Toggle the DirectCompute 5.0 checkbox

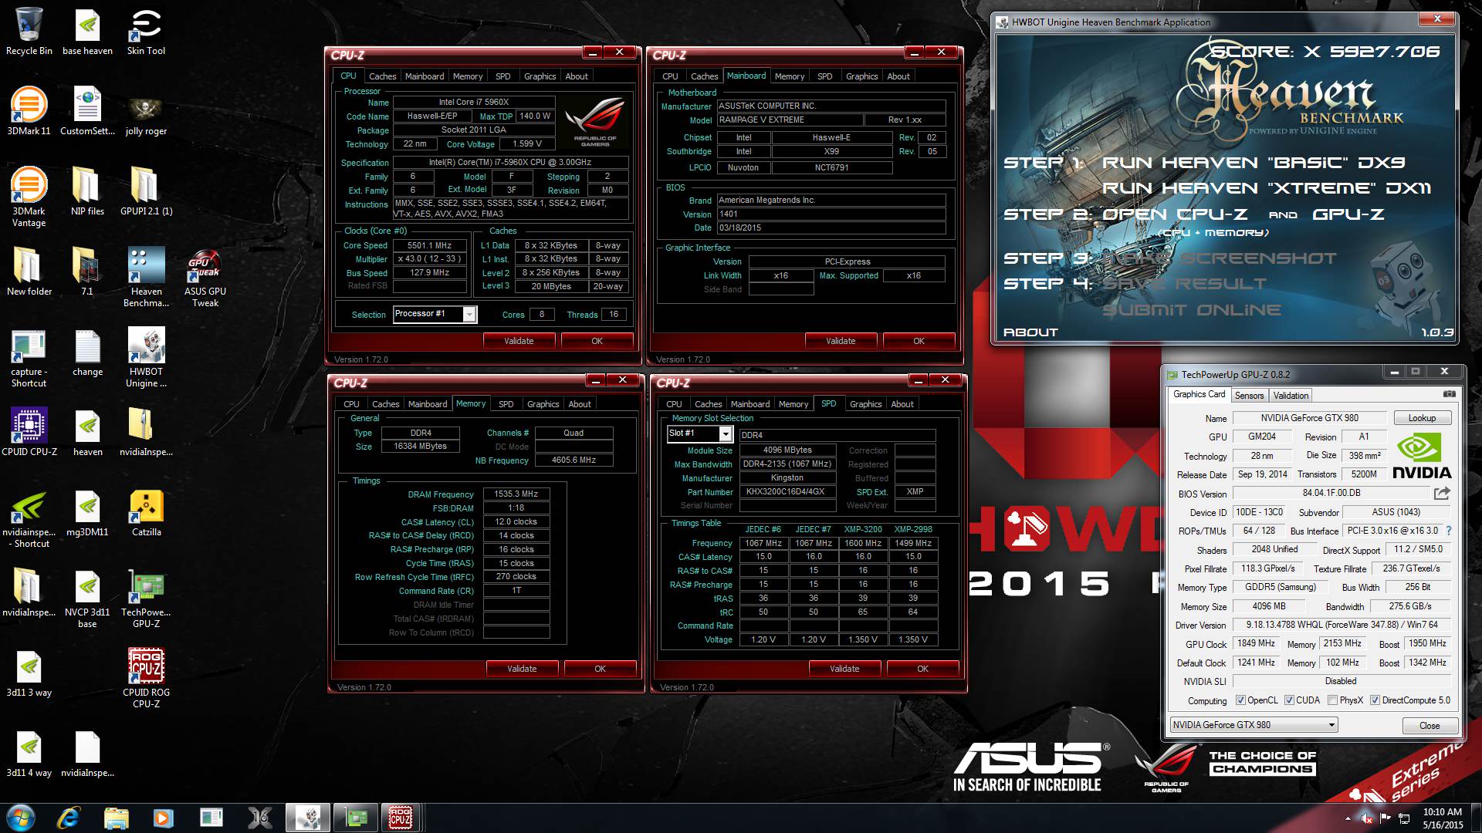pyautogui.click(x=1375, y=700)
